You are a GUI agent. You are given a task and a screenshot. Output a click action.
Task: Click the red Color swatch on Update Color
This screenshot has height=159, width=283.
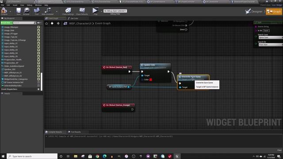pyautogui.click(x=151, y=79)
